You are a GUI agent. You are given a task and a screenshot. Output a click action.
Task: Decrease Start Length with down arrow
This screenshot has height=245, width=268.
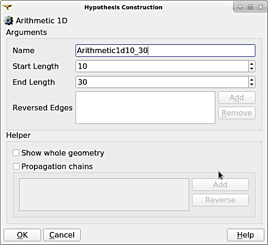coord(252,68)
